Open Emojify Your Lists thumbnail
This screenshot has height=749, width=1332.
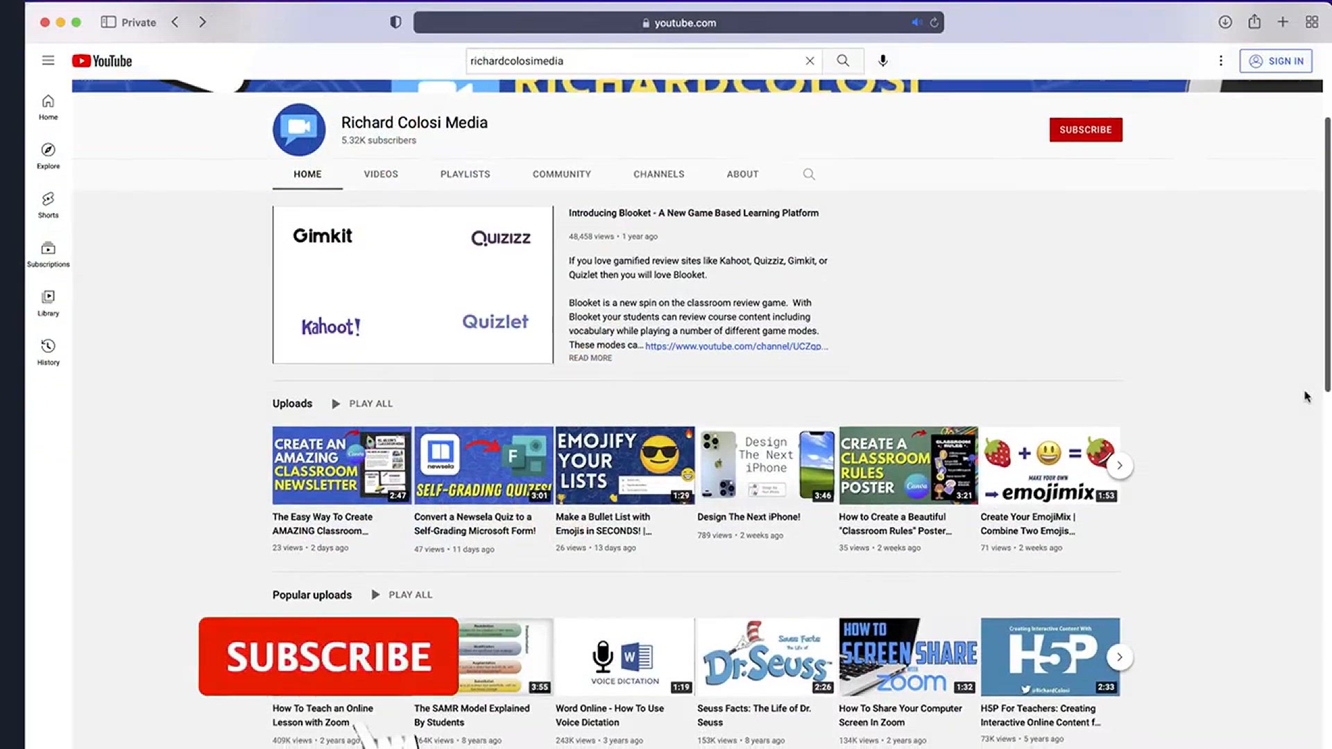(x=625, y=465)
